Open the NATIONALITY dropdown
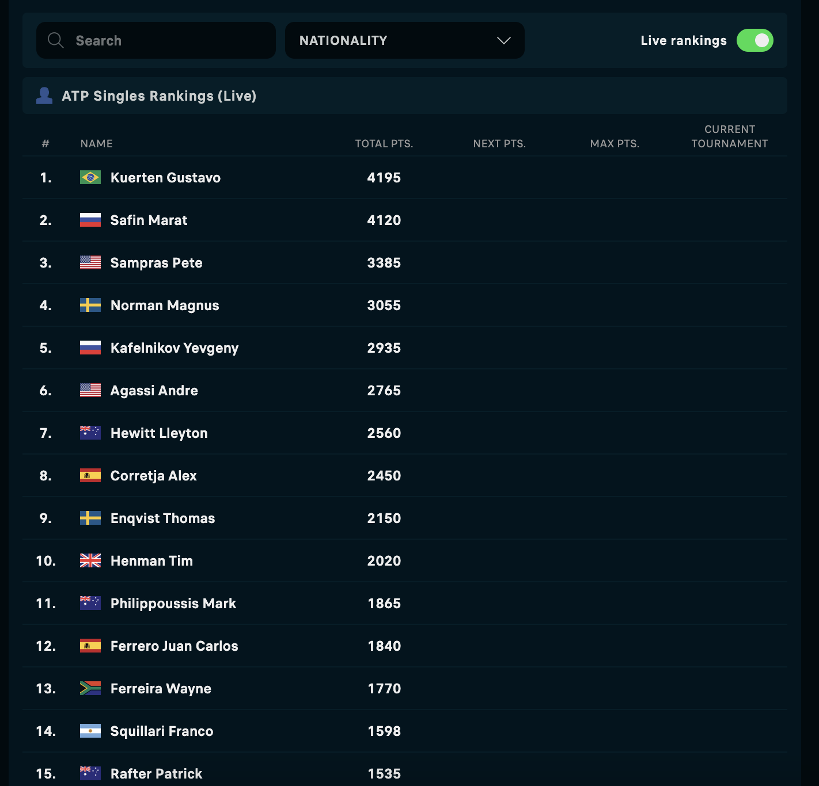This screenshot has width=819, height=786. click(x=405, y=40)
